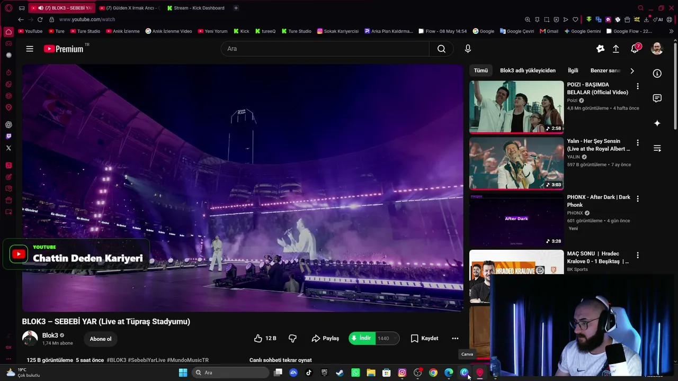Open options for the Yalın video
Screen dimensions: 678x381
(638, 143)
